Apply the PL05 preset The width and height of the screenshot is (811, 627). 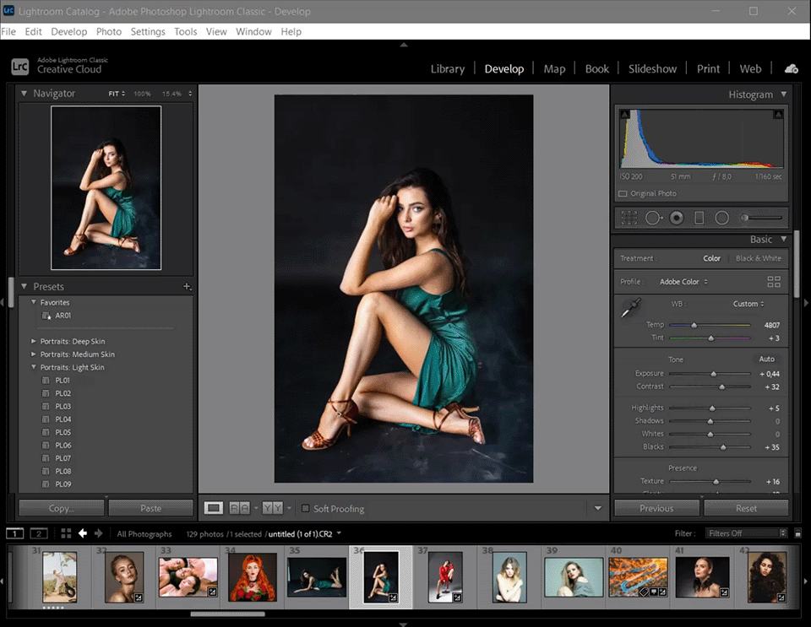(x=63, y=432)
